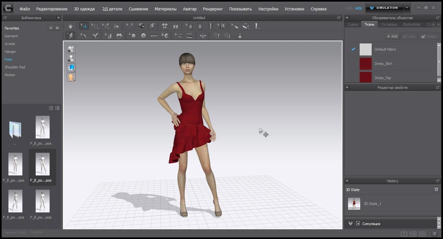Collapse the History panel arrow
Image resolution: width=443 pixels, height=239 pixels.
pos(347,181)
